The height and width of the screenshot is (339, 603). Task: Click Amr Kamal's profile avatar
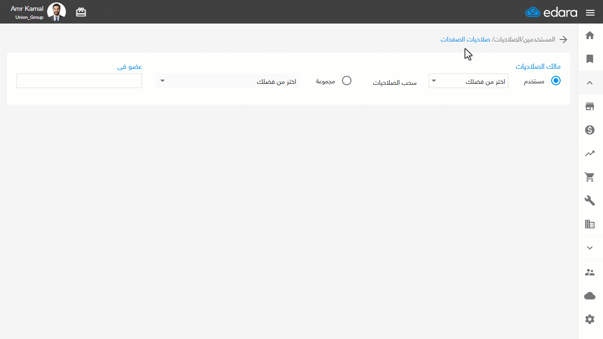57,12
